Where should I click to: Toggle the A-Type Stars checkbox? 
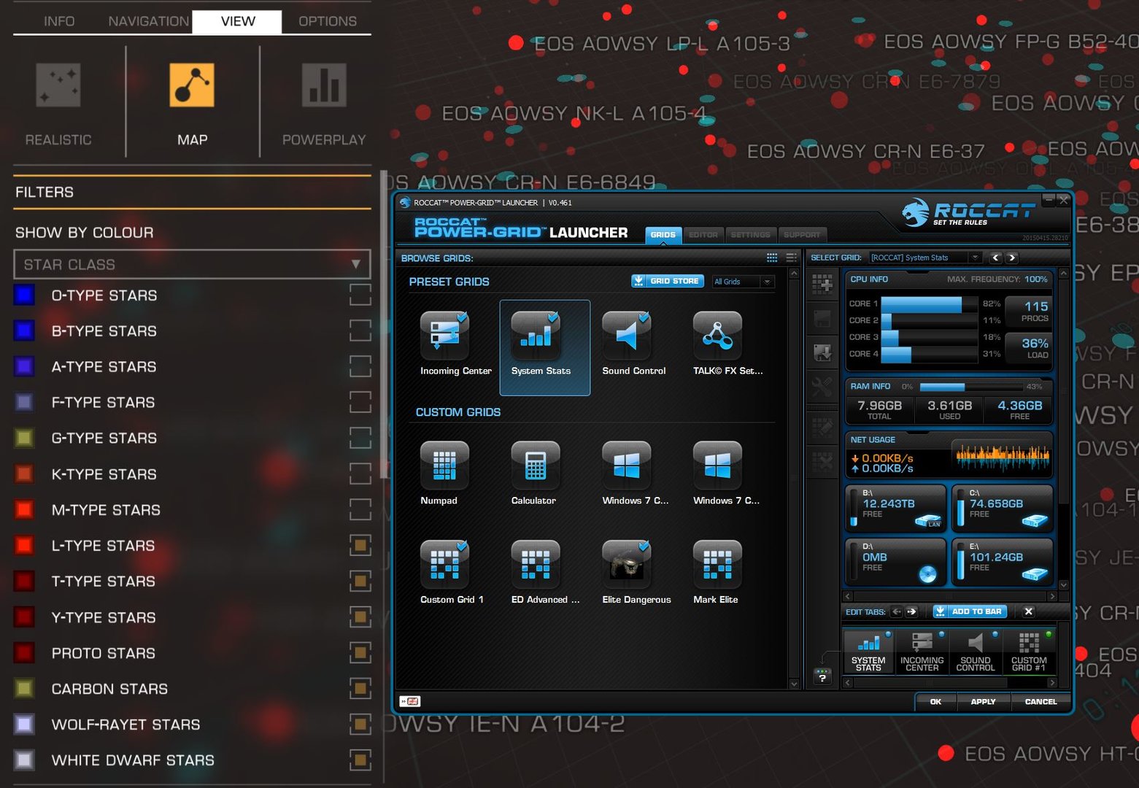(360, 366)
